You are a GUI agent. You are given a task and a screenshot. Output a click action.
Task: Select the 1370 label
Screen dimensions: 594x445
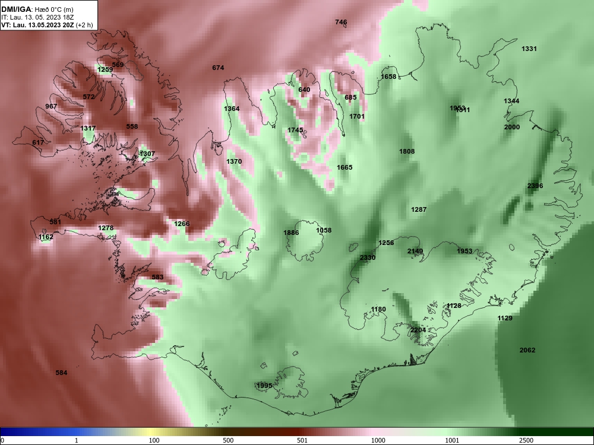(234, 161)
